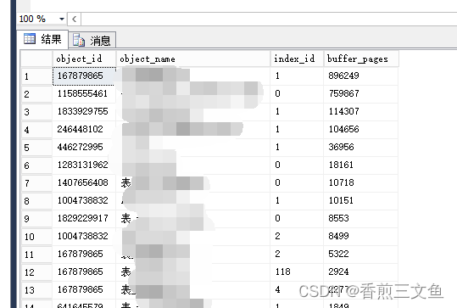Select row header number 1

pyautogui.click(x=36, y=76)
